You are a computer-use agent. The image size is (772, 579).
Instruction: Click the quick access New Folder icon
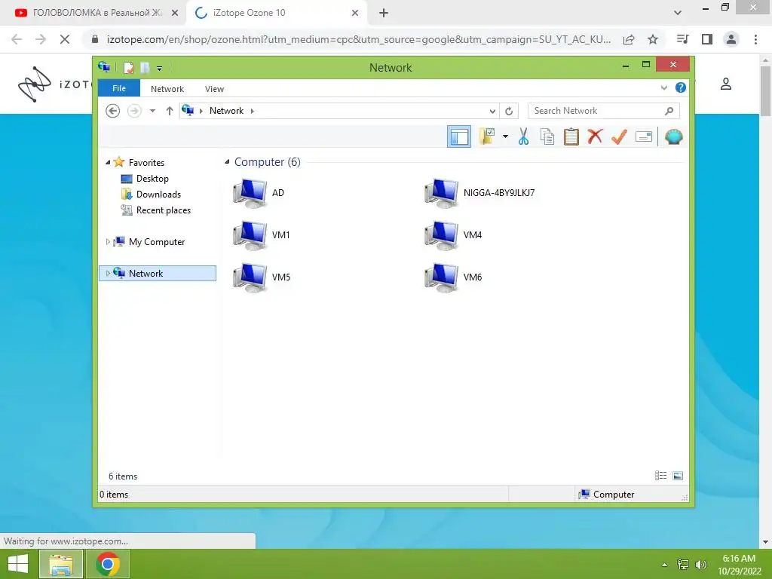point(145,67)
